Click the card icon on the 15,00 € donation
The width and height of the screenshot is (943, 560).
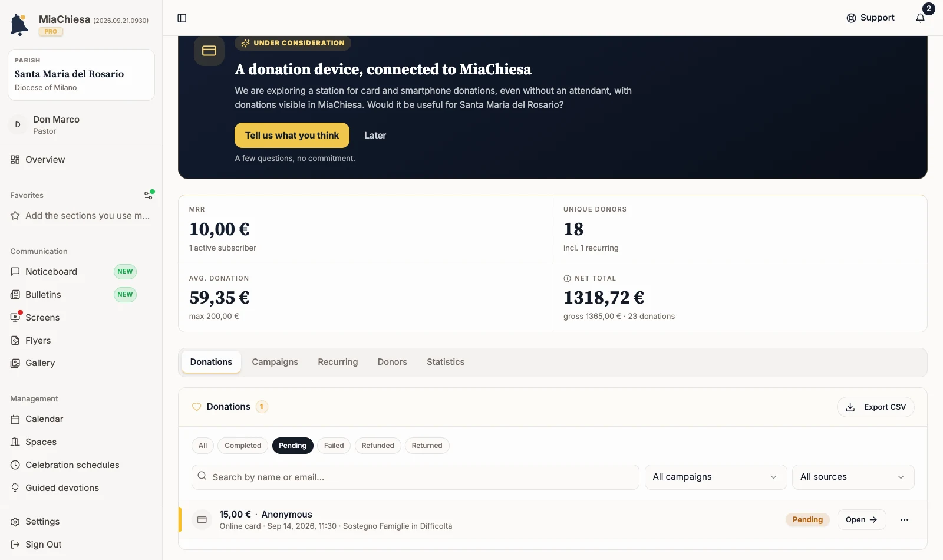click(202, 520)
